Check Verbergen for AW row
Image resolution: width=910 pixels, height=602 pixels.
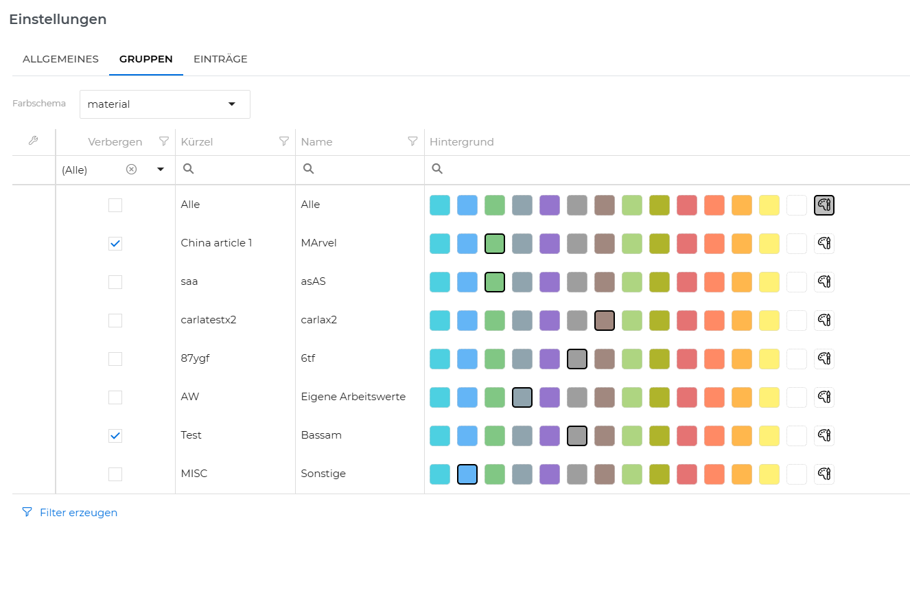click(x=115, y=397)
